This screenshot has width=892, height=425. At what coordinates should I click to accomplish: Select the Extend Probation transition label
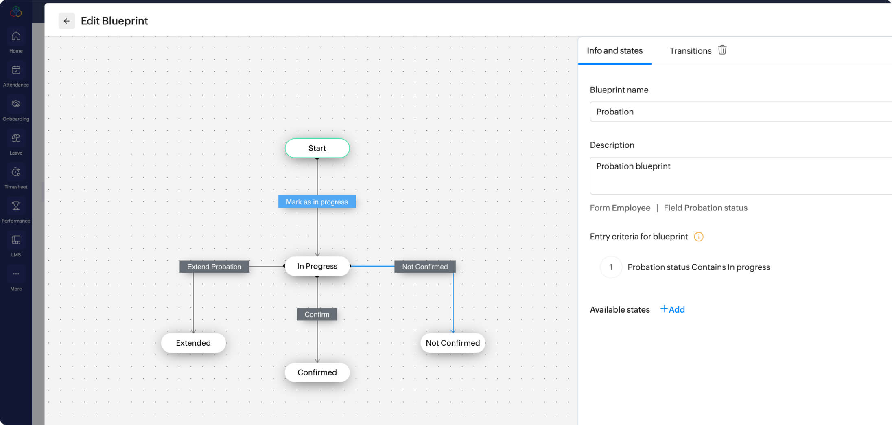pyautogui.click(x=214, y=267)
